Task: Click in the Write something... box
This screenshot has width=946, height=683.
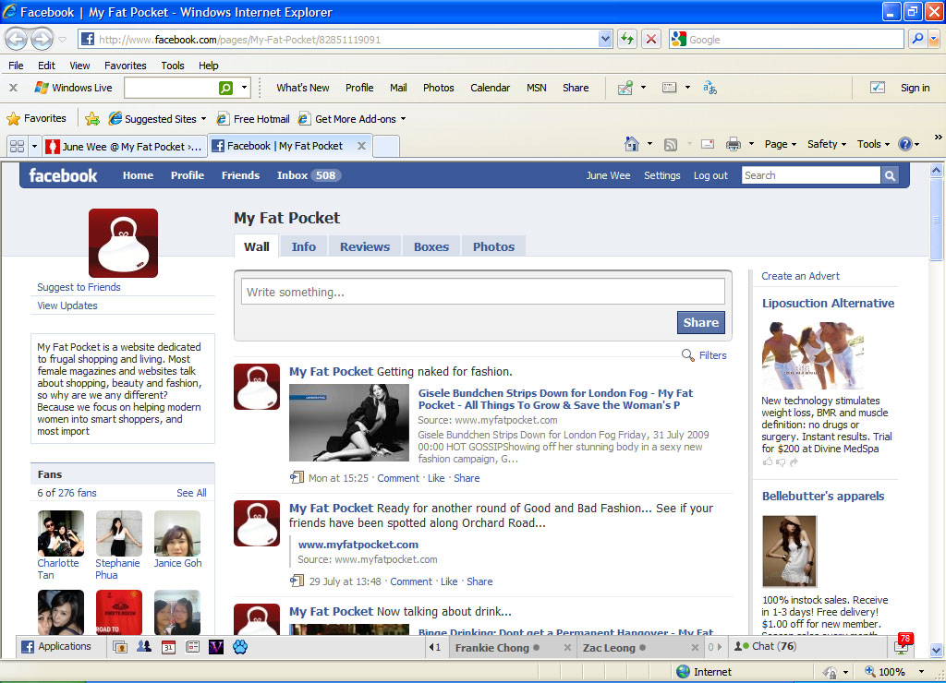Action: [x=482, y=292]
